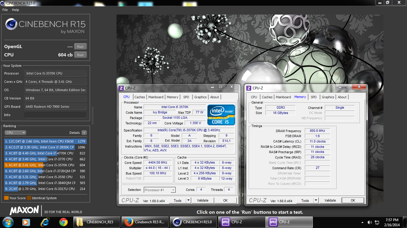Click the Core Speed value 4404.58 MHz
This screenshot has height=228, width=407.
pos(158,163)
